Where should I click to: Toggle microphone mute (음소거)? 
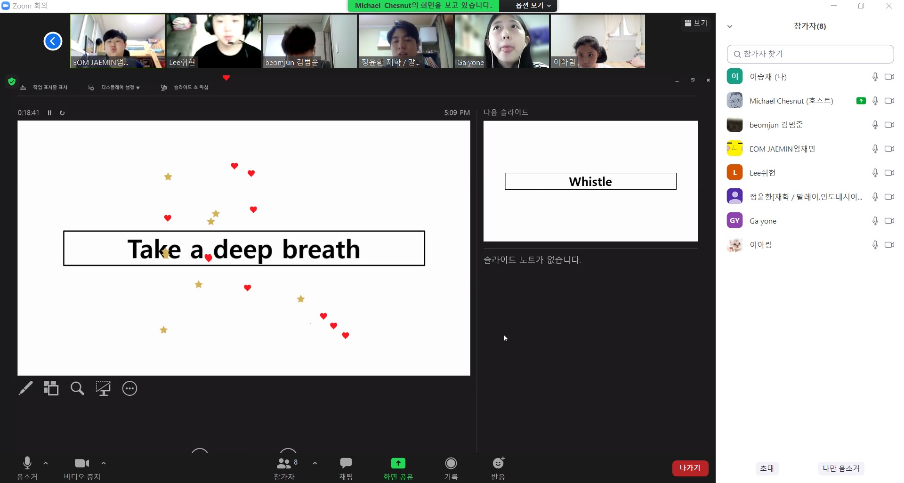(27, 468)
